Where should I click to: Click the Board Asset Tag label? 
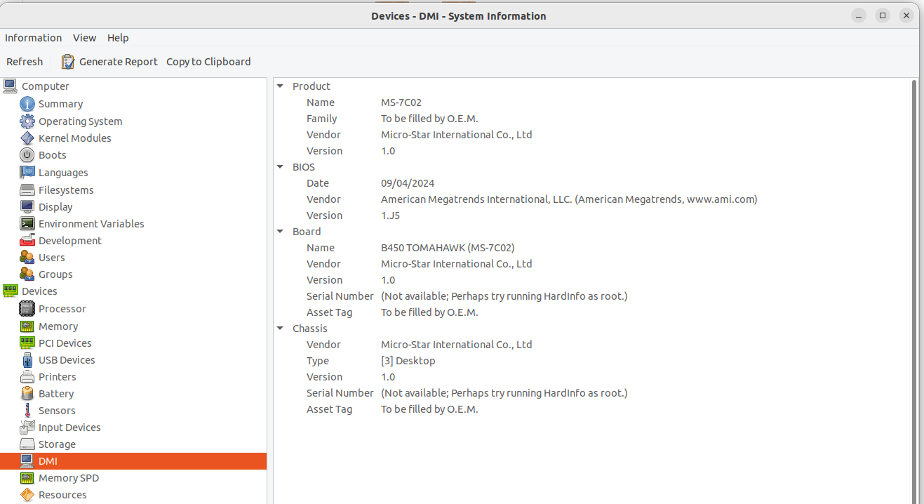click(x=329, y=312)
